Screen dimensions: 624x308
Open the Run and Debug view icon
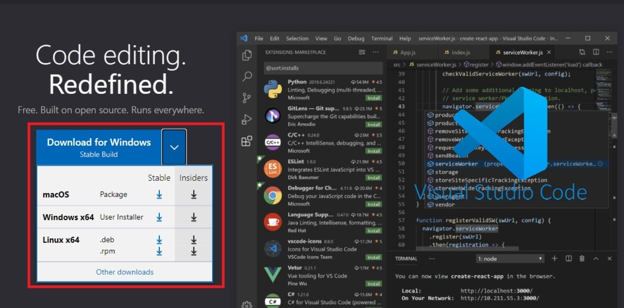247,120
